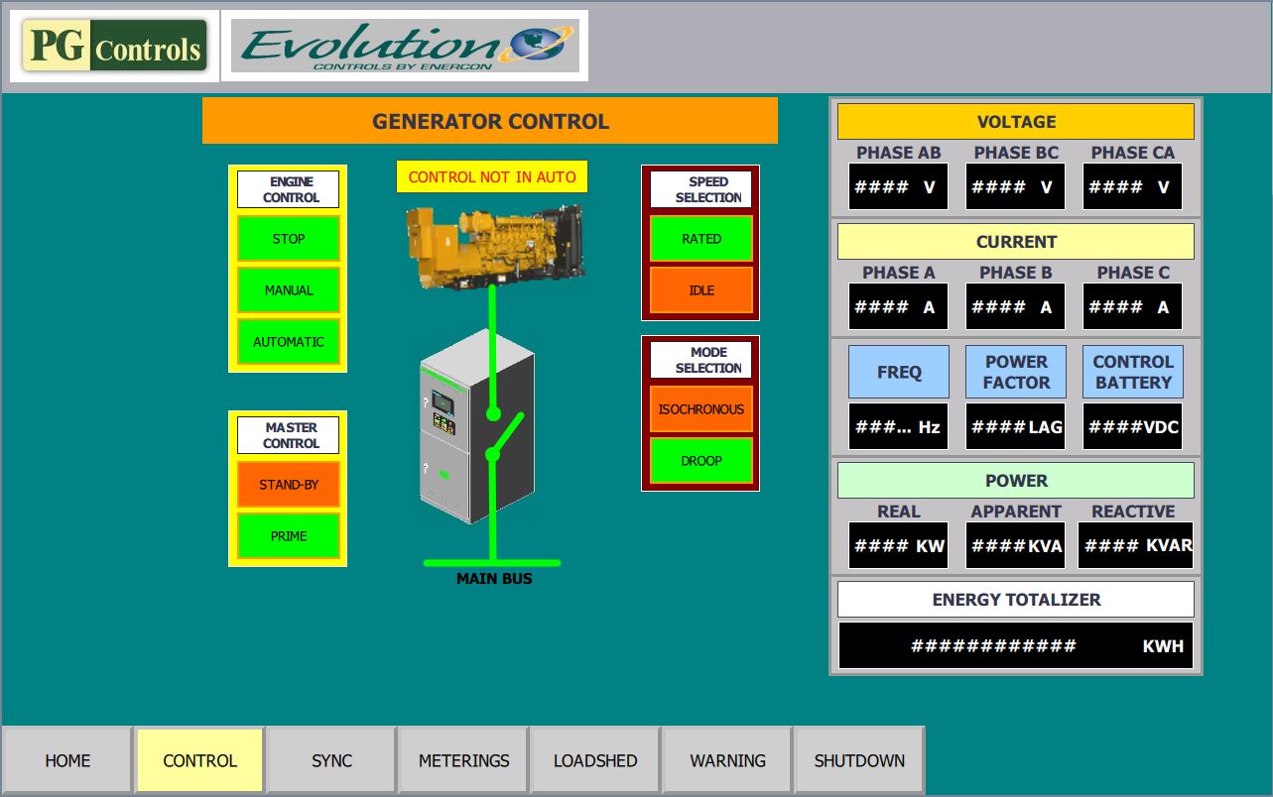Viewport: 1273px width, 797px height.
Task: Click the Phase B current readout
Action: click(1016, 306)
